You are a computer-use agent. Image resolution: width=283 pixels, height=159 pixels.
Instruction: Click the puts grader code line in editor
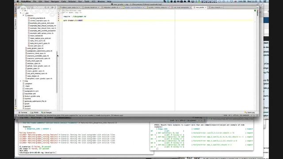[73, 21]
